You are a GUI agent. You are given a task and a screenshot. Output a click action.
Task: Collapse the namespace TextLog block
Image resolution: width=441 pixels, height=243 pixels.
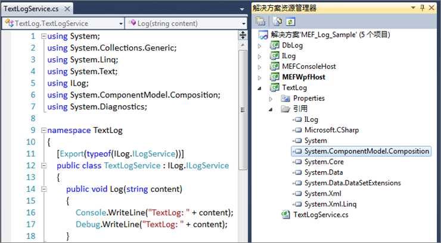pyautogui.click(x=44, y=130)
